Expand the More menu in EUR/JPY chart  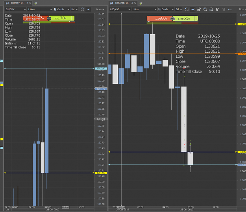(100, 9)
